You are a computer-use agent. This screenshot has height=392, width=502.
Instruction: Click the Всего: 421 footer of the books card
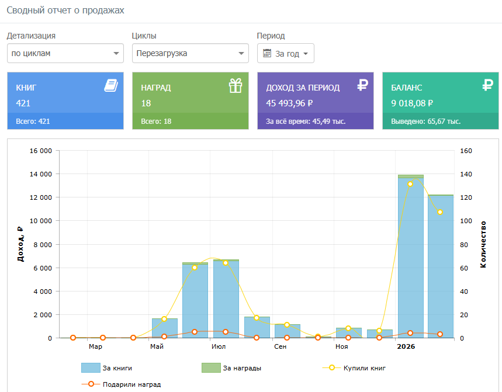65,122
